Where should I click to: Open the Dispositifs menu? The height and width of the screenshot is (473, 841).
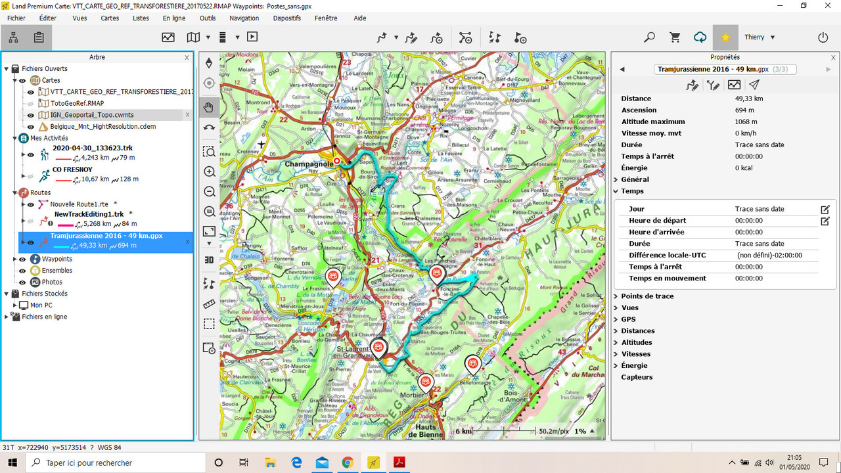pyautogui.click(x=286, y=18)
